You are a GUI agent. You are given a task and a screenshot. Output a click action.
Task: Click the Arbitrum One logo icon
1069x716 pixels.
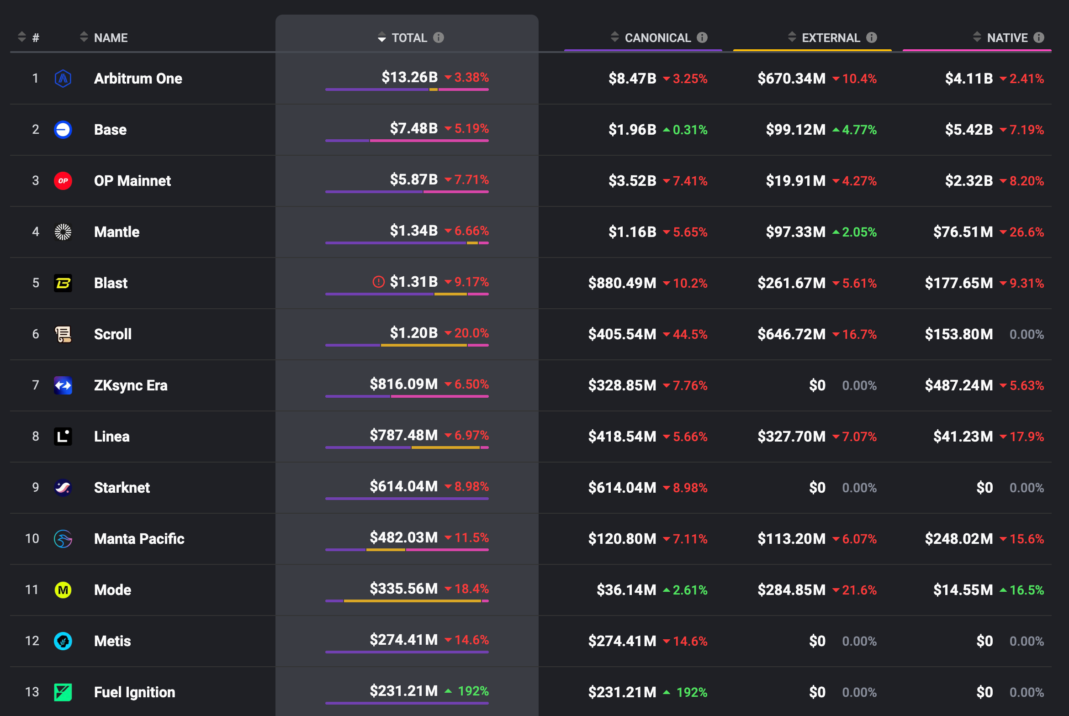point(63,79)
